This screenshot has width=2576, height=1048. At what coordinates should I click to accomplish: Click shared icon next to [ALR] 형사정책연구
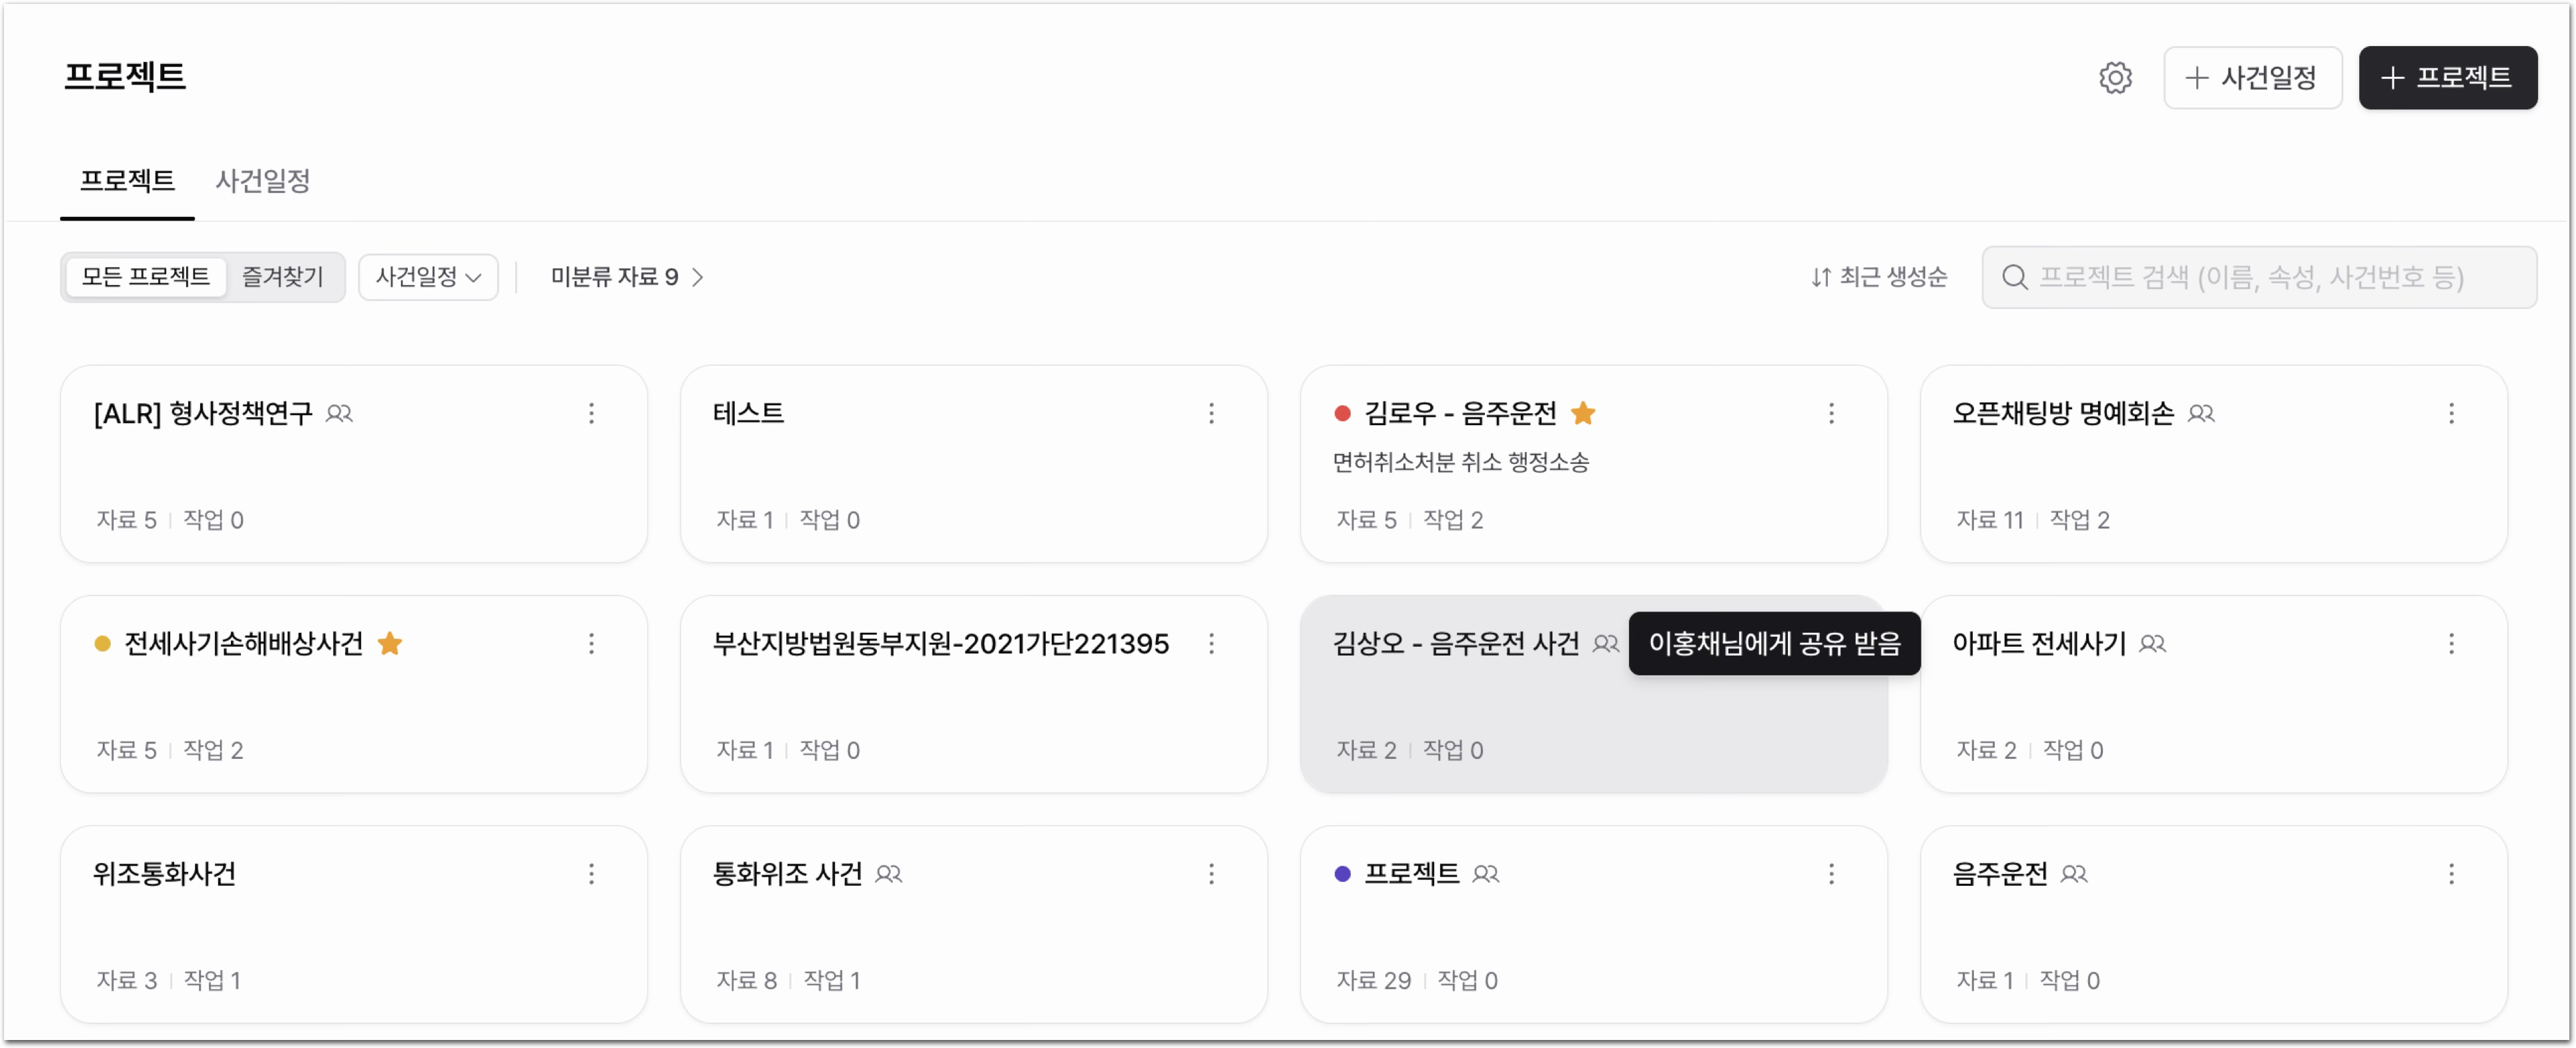pos(339,413)
